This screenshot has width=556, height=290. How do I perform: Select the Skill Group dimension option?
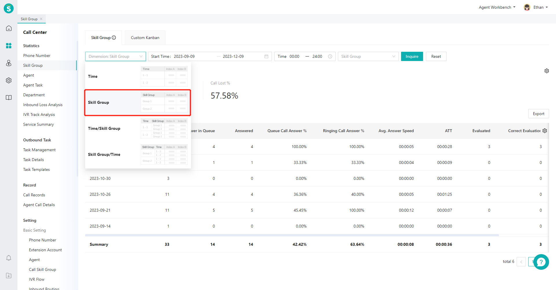[x=138, y=103]
